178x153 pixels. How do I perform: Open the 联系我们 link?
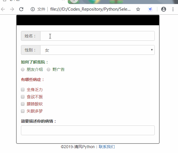[x=107, y=147]
